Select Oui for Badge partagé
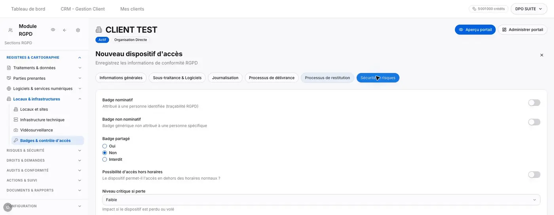Screen dimensions: 554x215 [105, 146]
